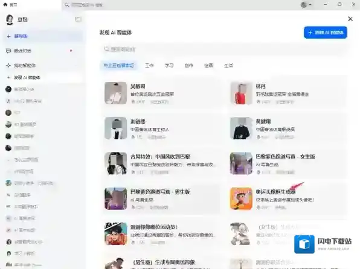Switch to the 学习 tab

[x=169, y=65]
